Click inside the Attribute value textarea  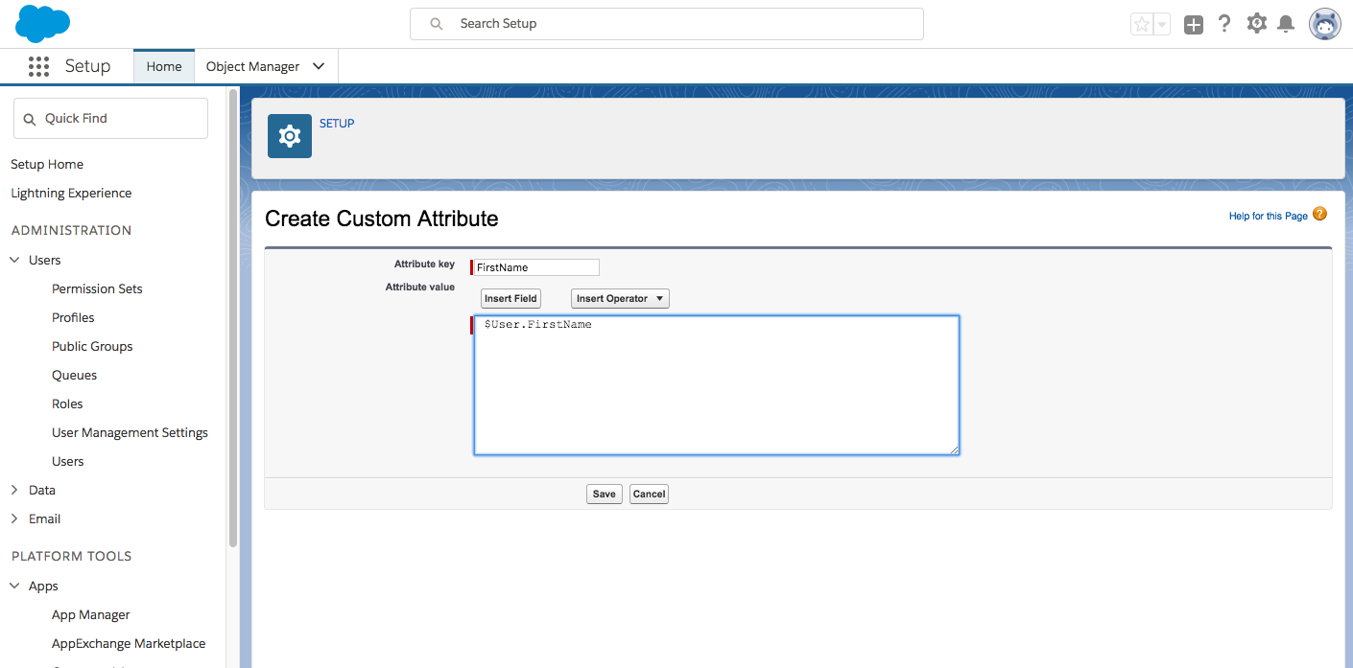[x=717, y=385]
